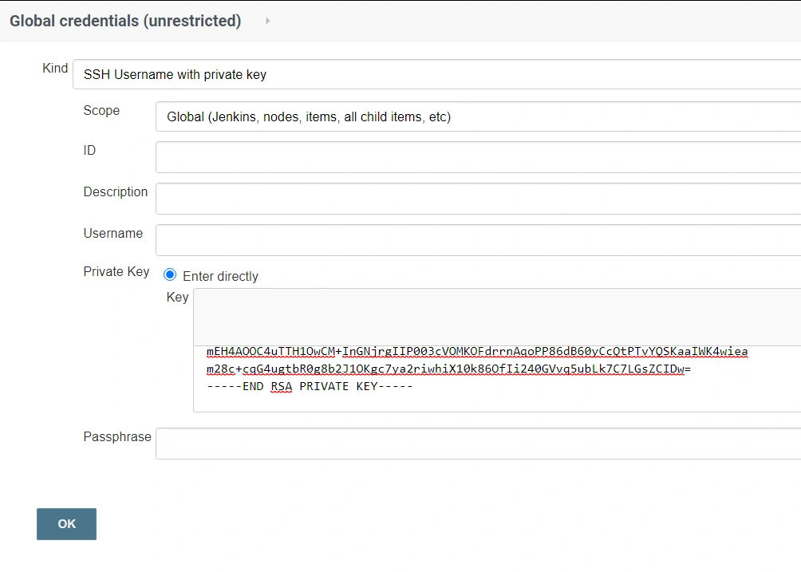The height and width of the screenshot is (572, 801).
Task: Select the Enter directly radio button
Action: [x=170, y=275]
